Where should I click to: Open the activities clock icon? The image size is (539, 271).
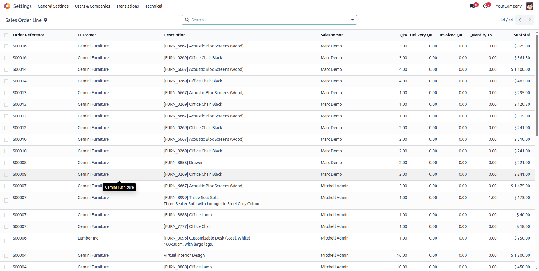point(485,6)
